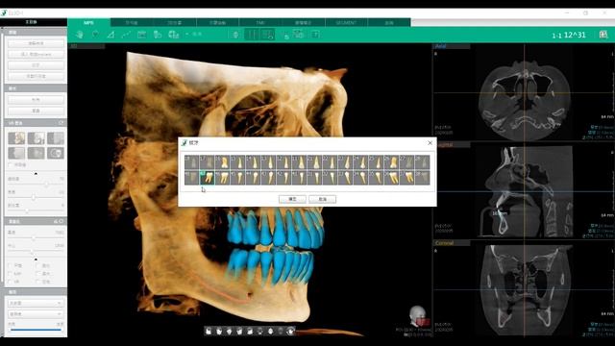Pick lower molar tooth 46
Viewport: 615px width, 346px height.
[222, 177]
